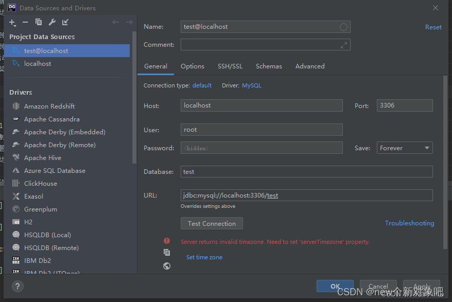
Task: Duplicate the selected data source
Action: pos(38,22)
